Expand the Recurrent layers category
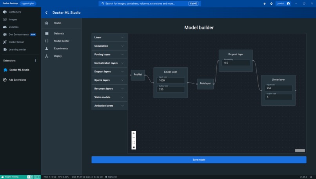Image resolution: width=316 pixels, height=179 pixels. tap(109, 89)
